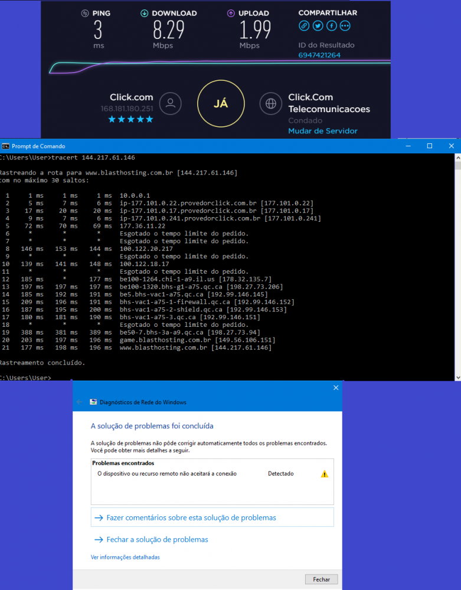
Task: Click the copy link share icon
Action: pyautogui.click(x=304, y=25)
